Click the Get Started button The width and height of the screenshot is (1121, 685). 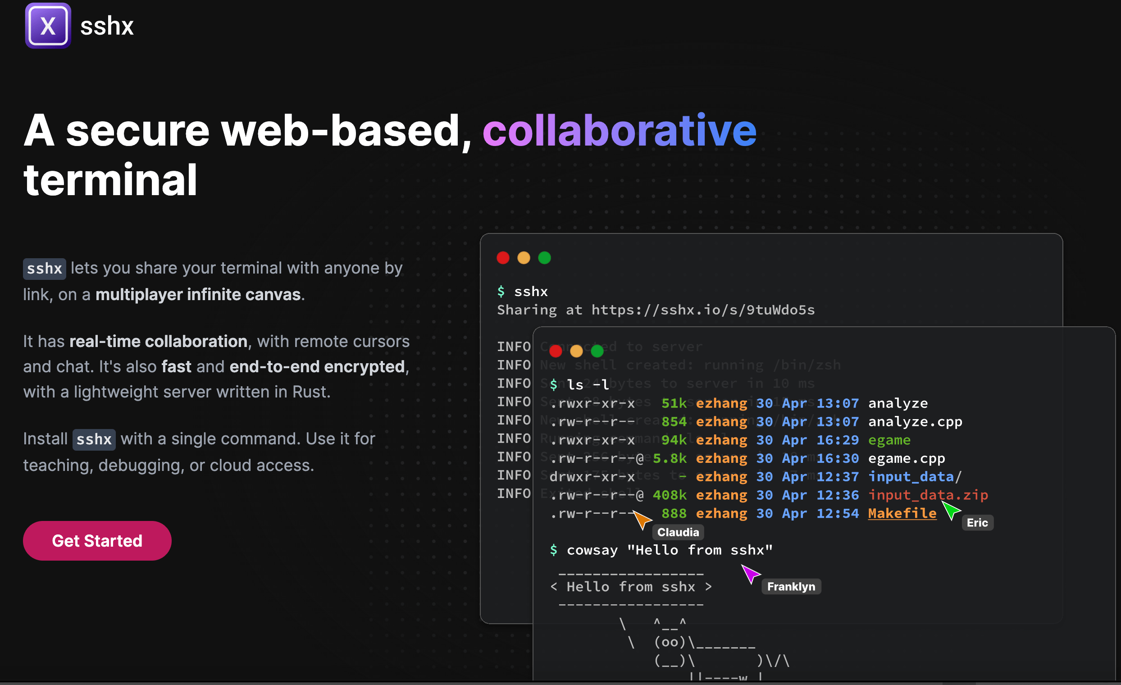point(97,541)
